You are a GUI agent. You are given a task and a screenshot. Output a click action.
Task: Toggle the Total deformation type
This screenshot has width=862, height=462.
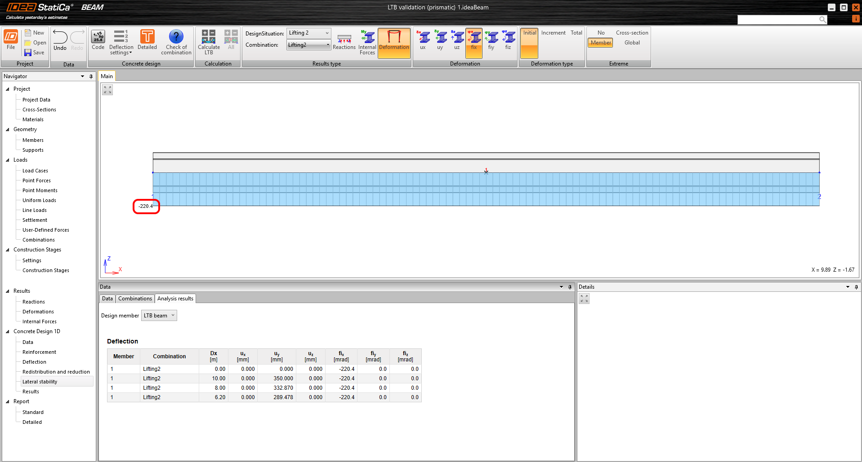[x=576, y=33]
